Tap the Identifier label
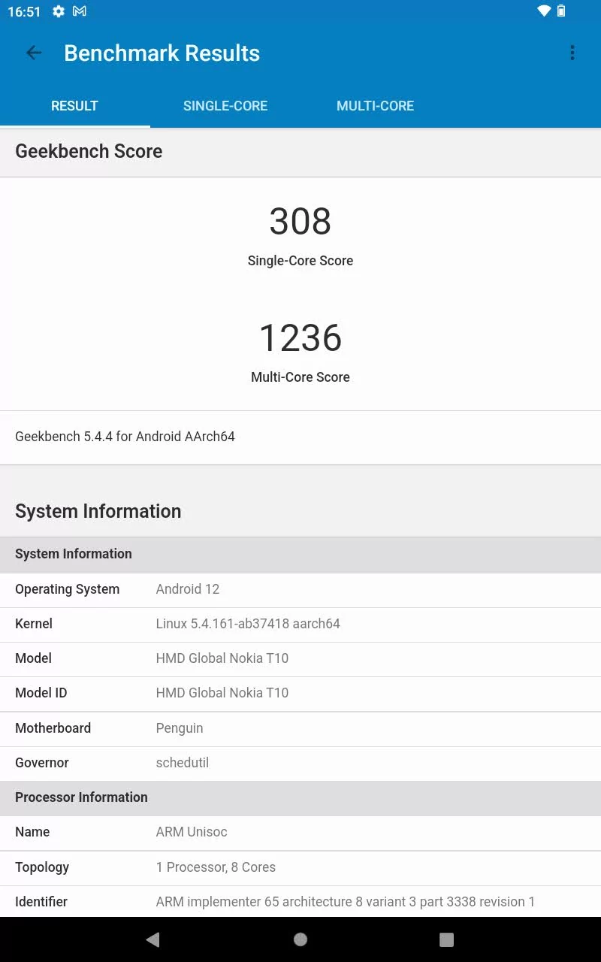Image resolution: width=601 pixels, height=962 pixels. (x=41, y=902)
